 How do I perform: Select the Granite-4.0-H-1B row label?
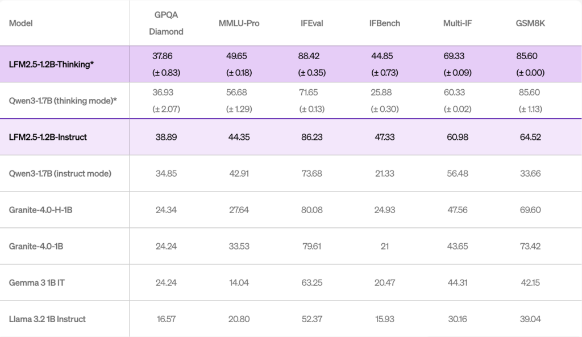coord(40,210)
